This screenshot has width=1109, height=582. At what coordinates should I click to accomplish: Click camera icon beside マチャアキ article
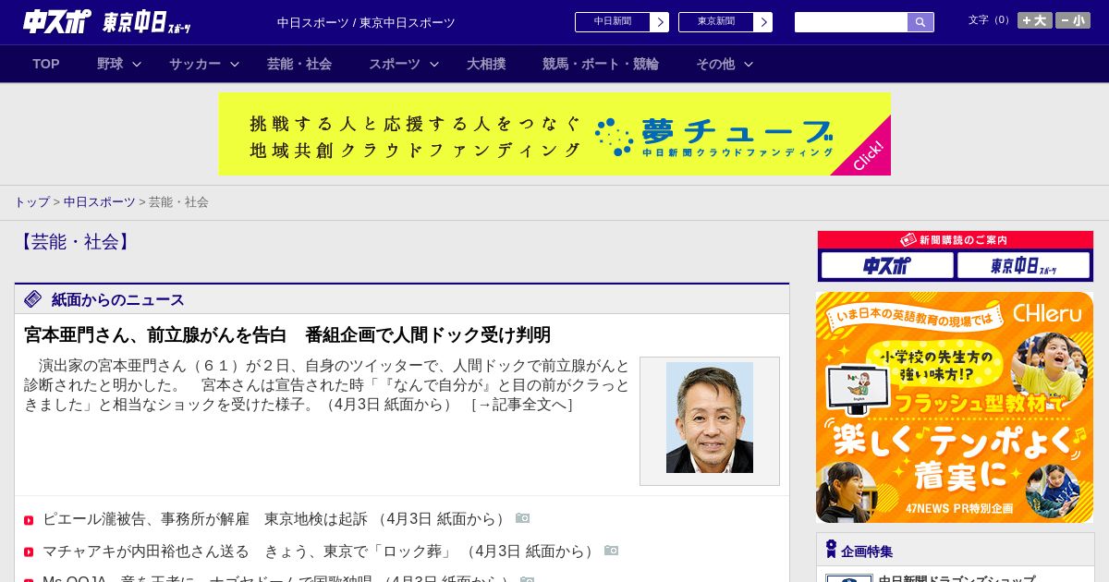tap(612, 550)
